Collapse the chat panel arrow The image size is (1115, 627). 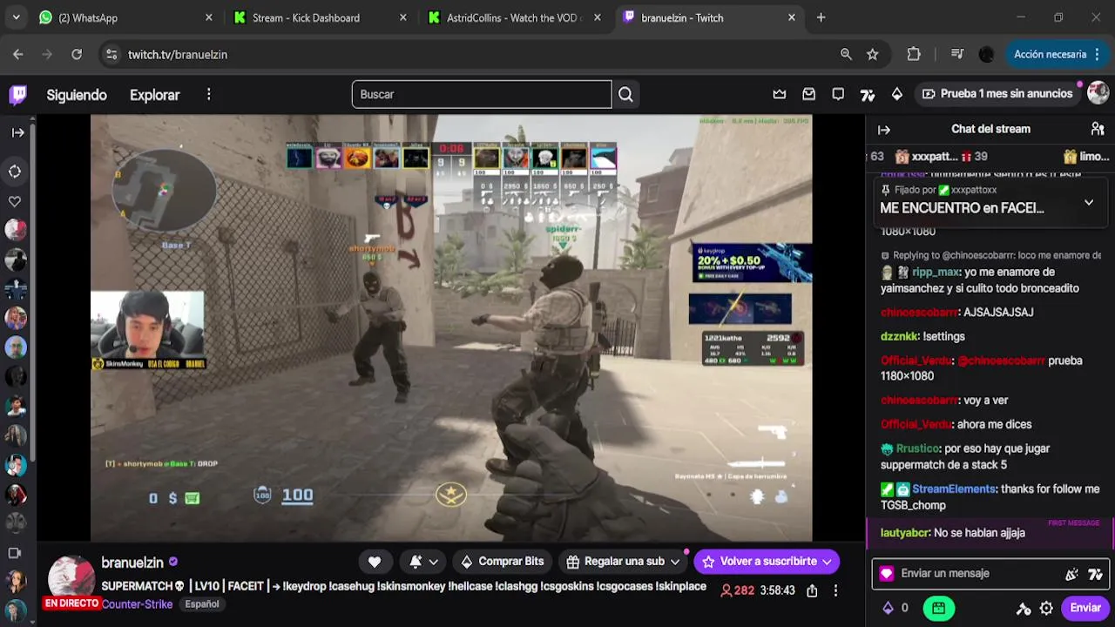click(x=884, y=130)
